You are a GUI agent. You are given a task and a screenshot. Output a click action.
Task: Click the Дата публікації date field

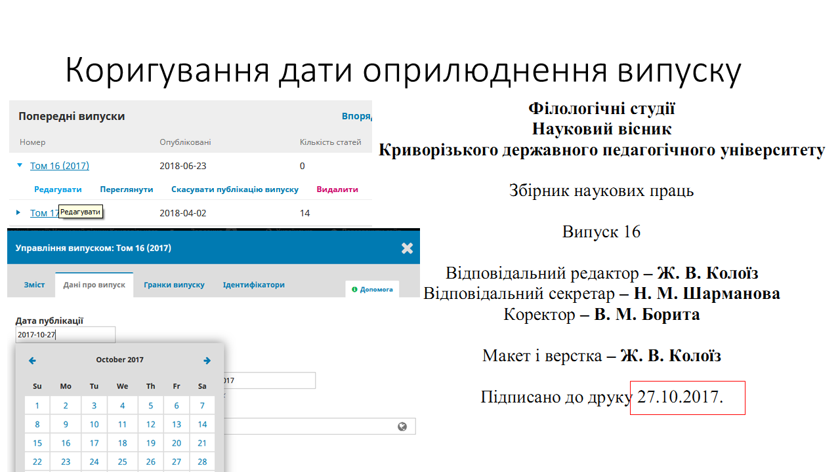(x=65, y=335)
